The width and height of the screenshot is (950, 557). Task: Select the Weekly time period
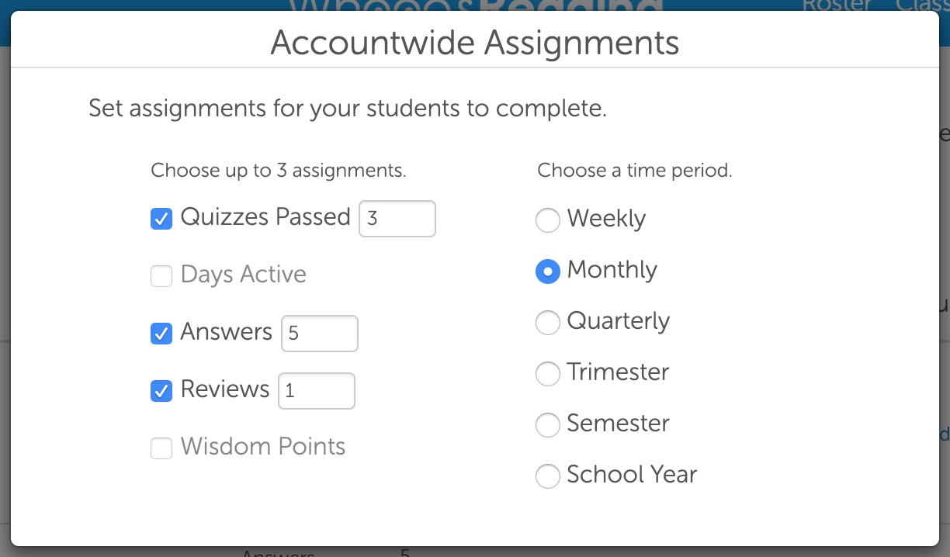548,220
